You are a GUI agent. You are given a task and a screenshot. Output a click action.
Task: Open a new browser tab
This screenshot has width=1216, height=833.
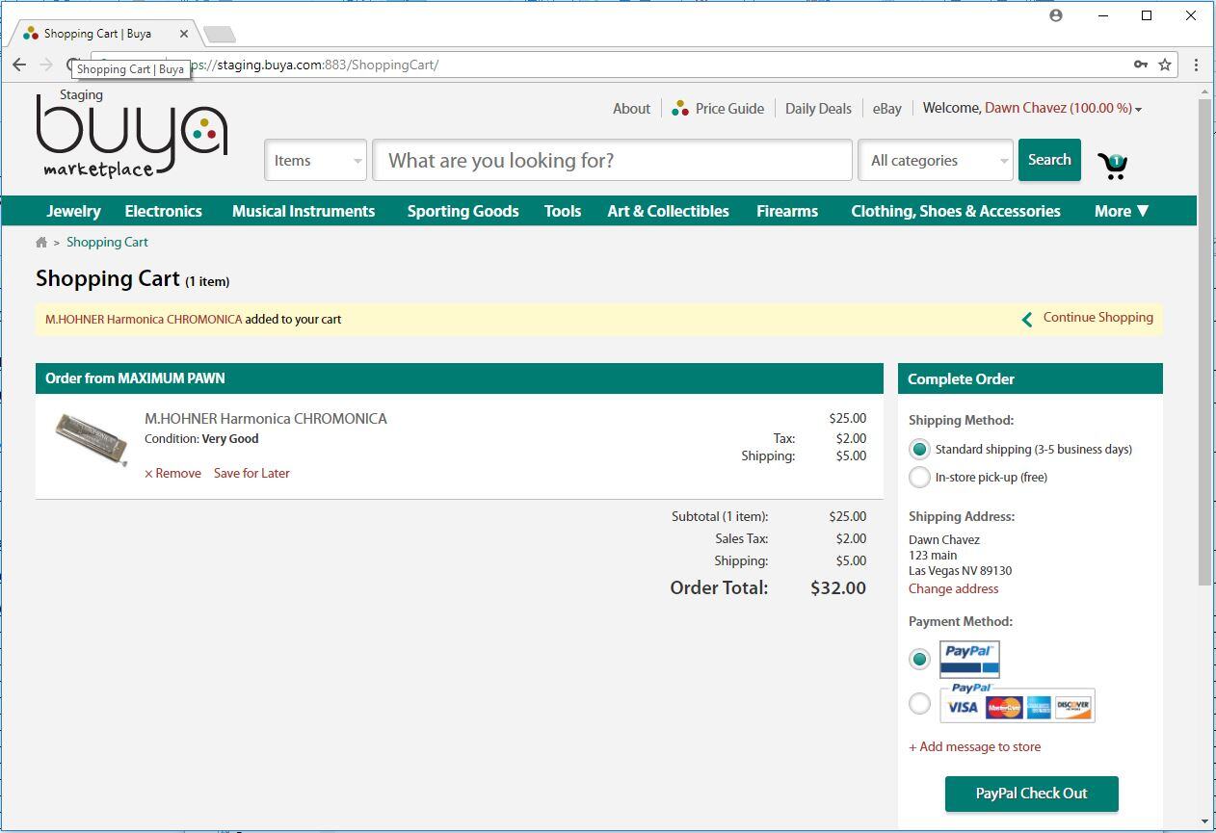[x=220, y=35]
